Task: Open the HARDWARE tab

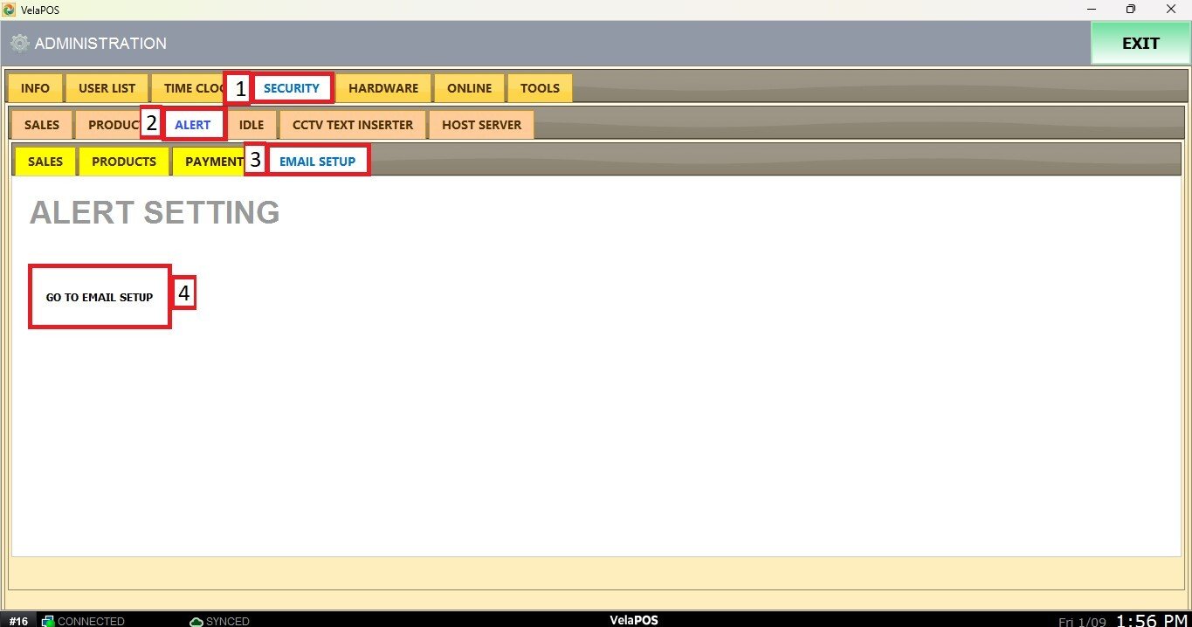Action: pos(383,88)
